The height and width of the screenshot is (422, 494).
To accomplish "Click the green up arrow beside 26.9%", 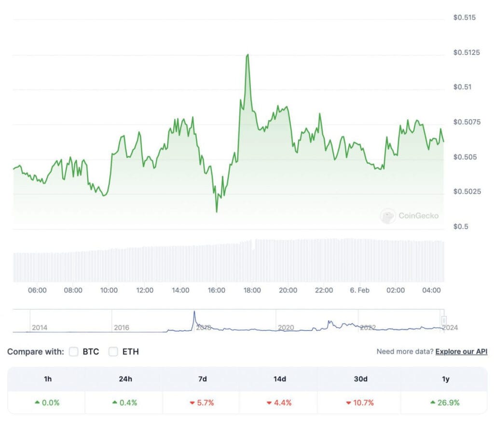I will pyautogui.click(x=433, y=402).
